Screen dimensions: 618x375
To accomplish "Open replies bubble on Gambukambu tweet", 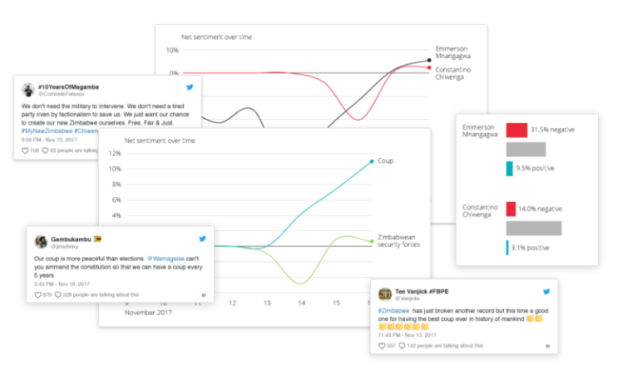I will [x=56, y=295].
